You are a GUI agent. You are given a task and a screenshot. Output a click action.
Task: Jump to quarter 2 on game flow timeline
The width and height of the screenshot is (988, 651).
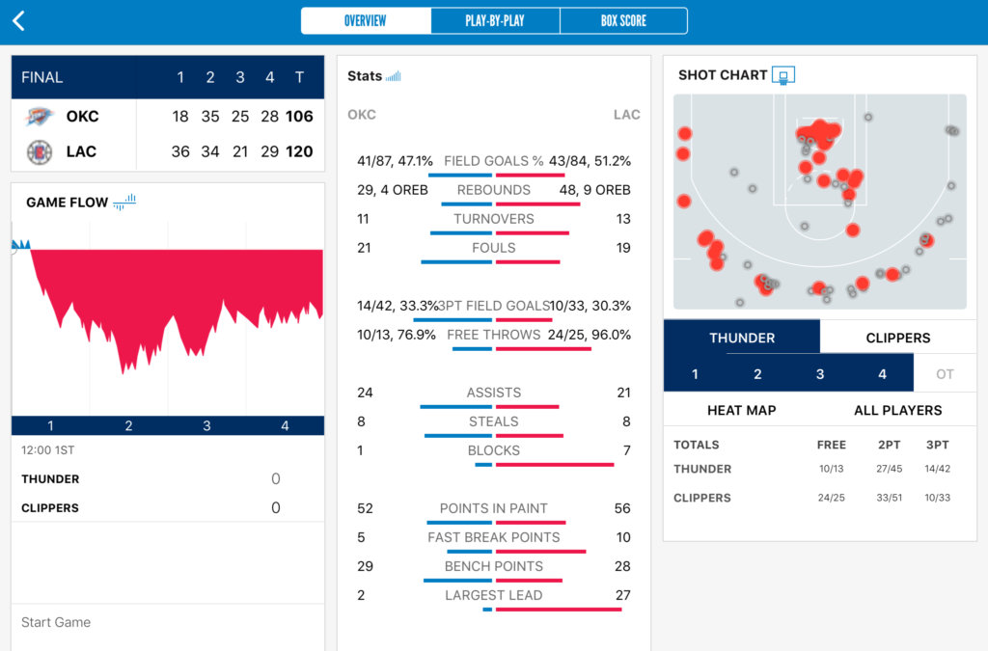tap(128, 425)
